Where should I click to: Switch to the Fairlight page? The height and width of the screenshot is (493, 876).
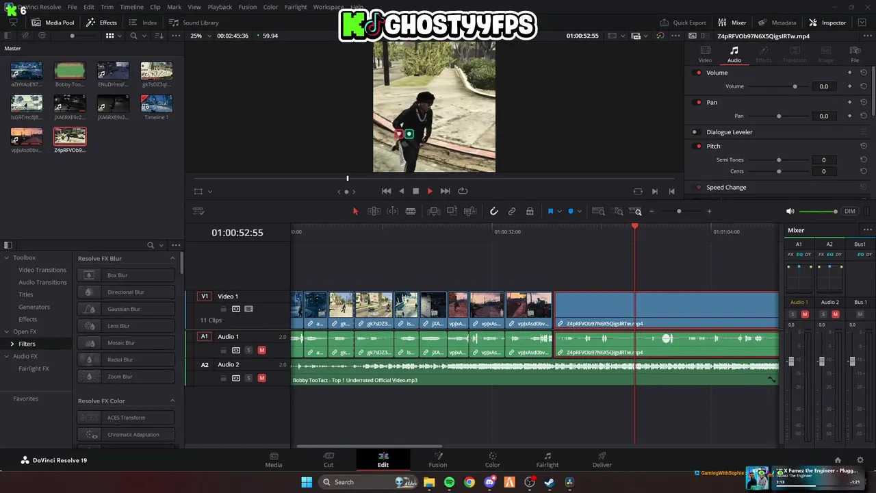coord(547,460)
